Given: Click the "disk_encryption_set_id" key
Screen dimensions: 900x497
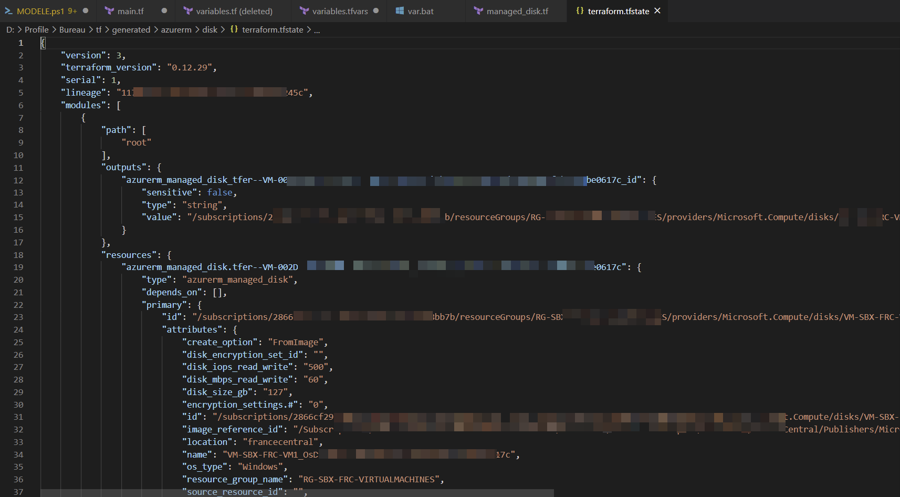Looking at the screenshot, I should click(x=243, y=355).
